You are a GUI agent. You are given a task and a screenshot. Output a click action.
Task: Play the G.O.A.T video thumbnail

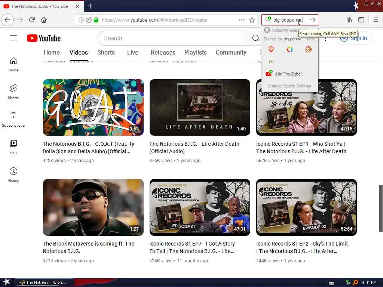point(93,107)
